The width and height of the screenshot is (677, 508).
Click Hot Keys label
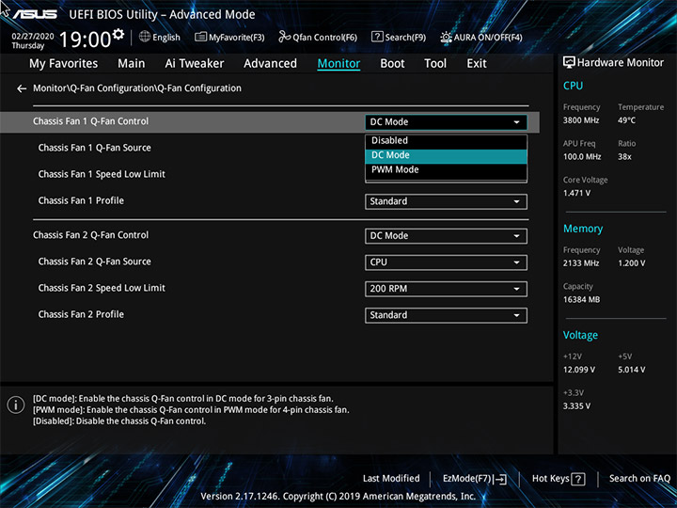pos(550,479)
